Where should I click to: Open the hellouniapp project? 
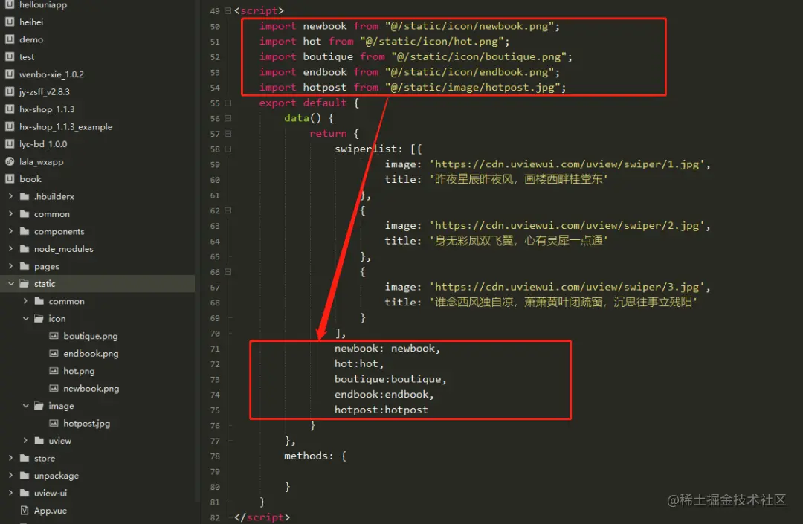coord(43,4)
